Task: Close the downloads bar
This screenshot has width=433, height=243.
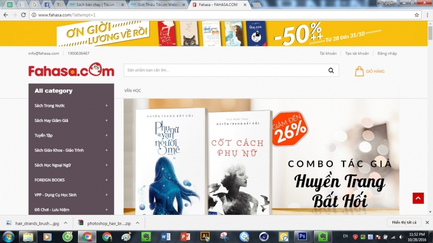Action: coord(427,222)
